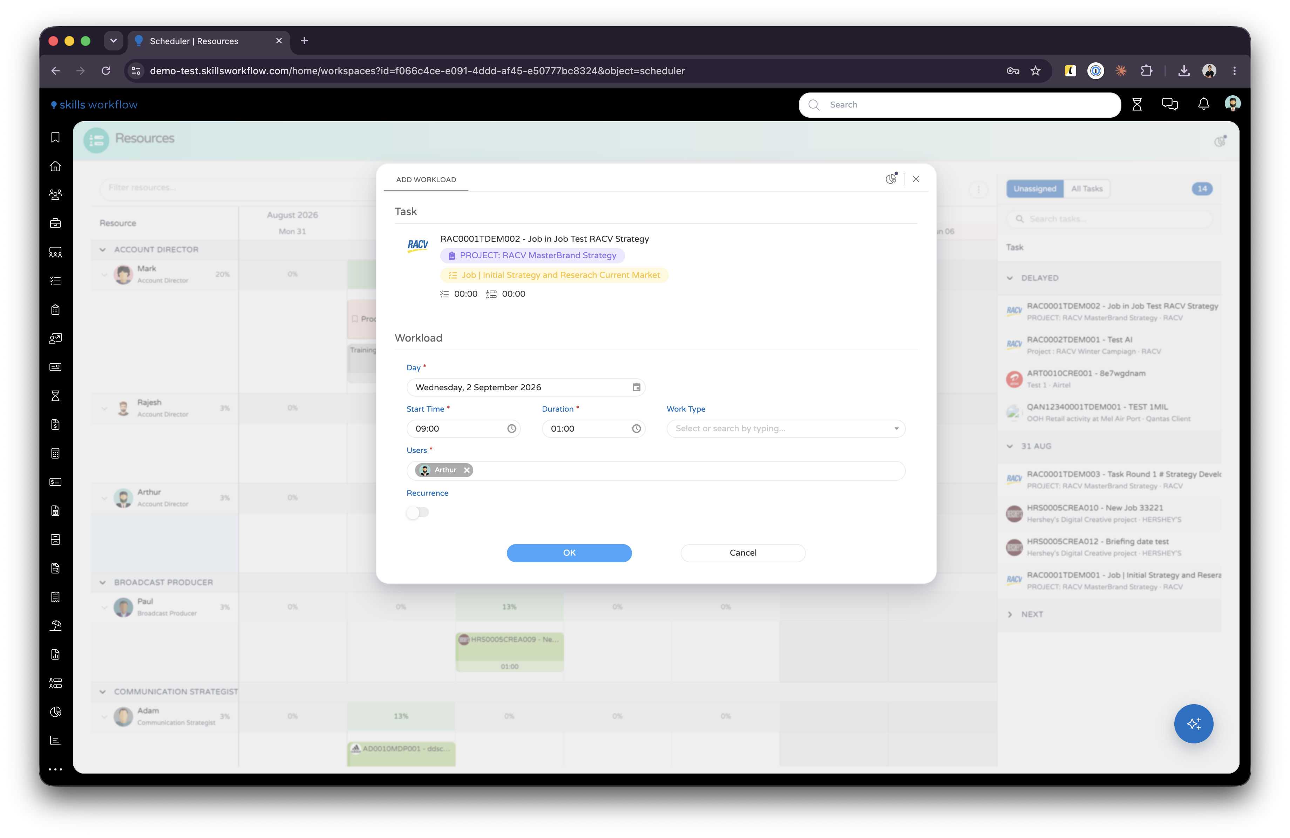
Task: Open the chat messages icon in header
Action: 1170,104
